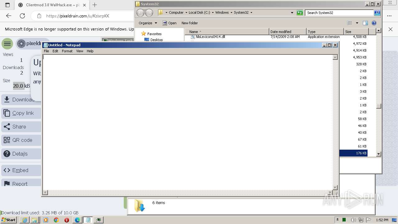Click Notepad vertical scrollbar down arrow
This screenshot has width=398, height=224.
point(335,187)
